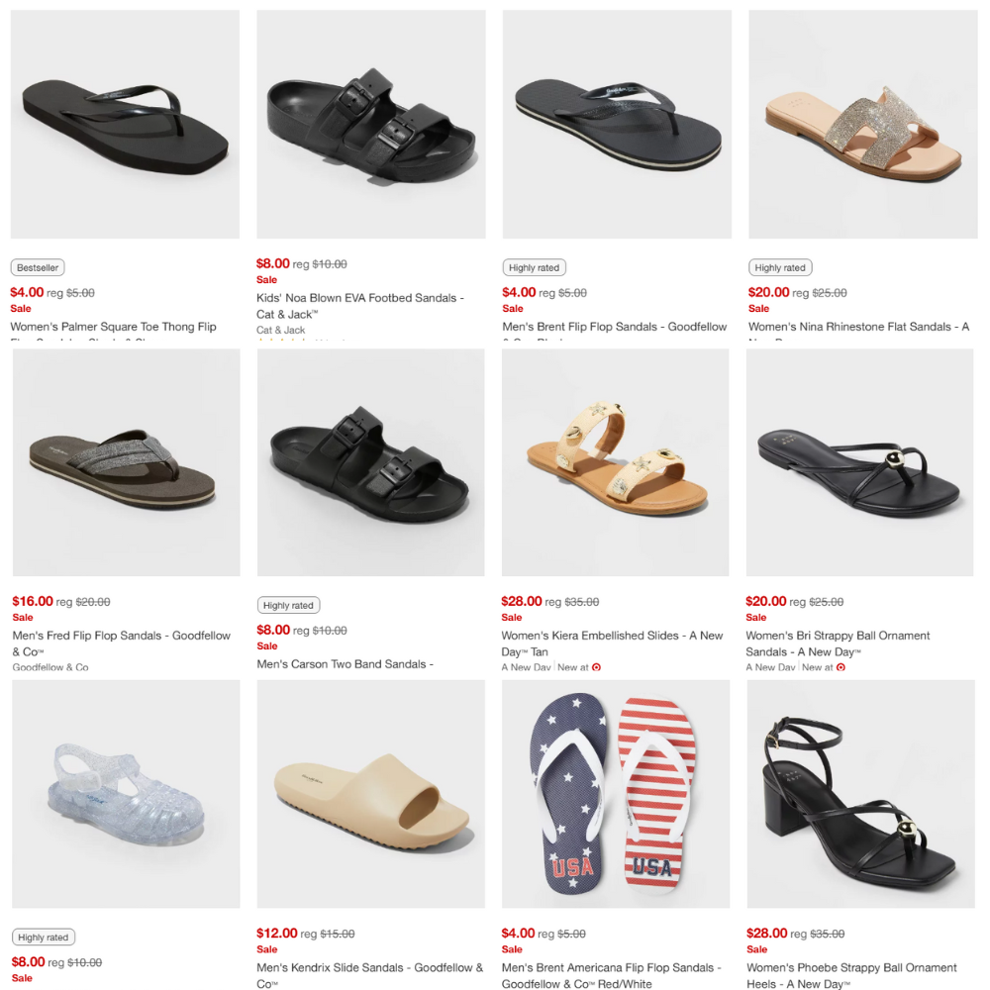Open Kids' Noa Blown EVA Footbed Sandals link
Image resolution: width=990 pixels, height=990 pixels.
click(360, 306)
